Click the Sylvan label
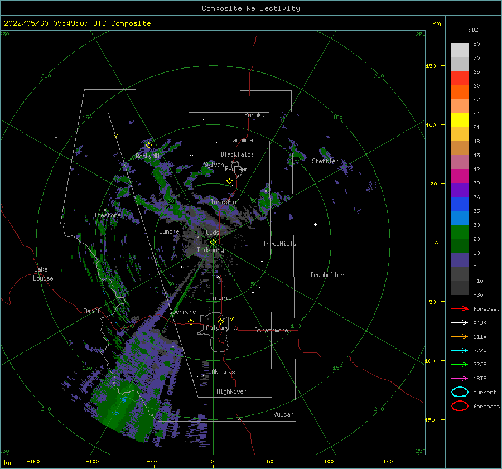The width and height of the screenshot is (502, 469). (x=214, y=165)
